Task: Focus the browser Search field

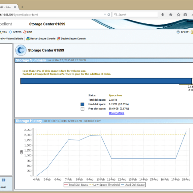Action: coord(136,15)
